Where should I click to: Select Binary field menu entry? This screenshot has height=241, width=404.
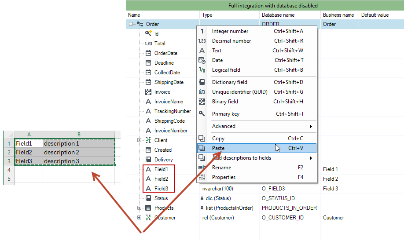pyautogui.click(x=257, y=102)
